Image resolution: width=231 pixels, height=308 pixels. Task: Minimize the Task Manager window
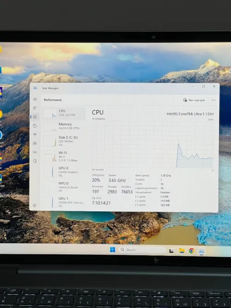pyautogui.click(x=193, y=86)
